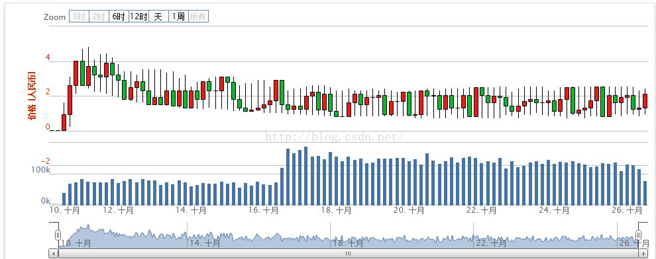This screenshot has height=259, width=656.
Task: Click the '12. 十月' axis label
Action: pyautogui.click(x=119, y=210)
